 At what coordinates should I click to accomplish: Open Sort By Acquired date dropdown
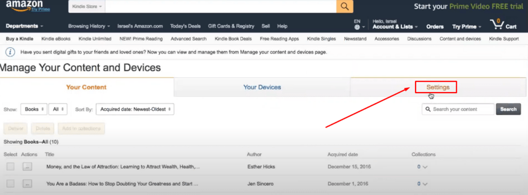pos(135,109)
